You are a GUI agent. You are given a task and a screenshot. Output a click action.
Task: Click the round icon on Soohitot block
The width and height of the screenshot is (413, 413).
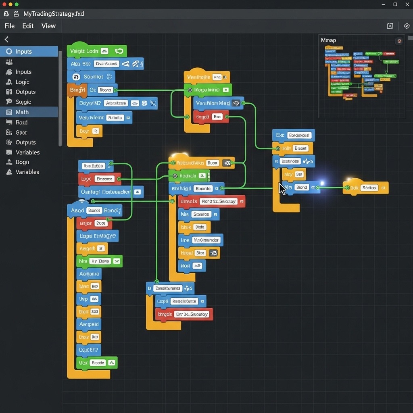coord(76,77)
